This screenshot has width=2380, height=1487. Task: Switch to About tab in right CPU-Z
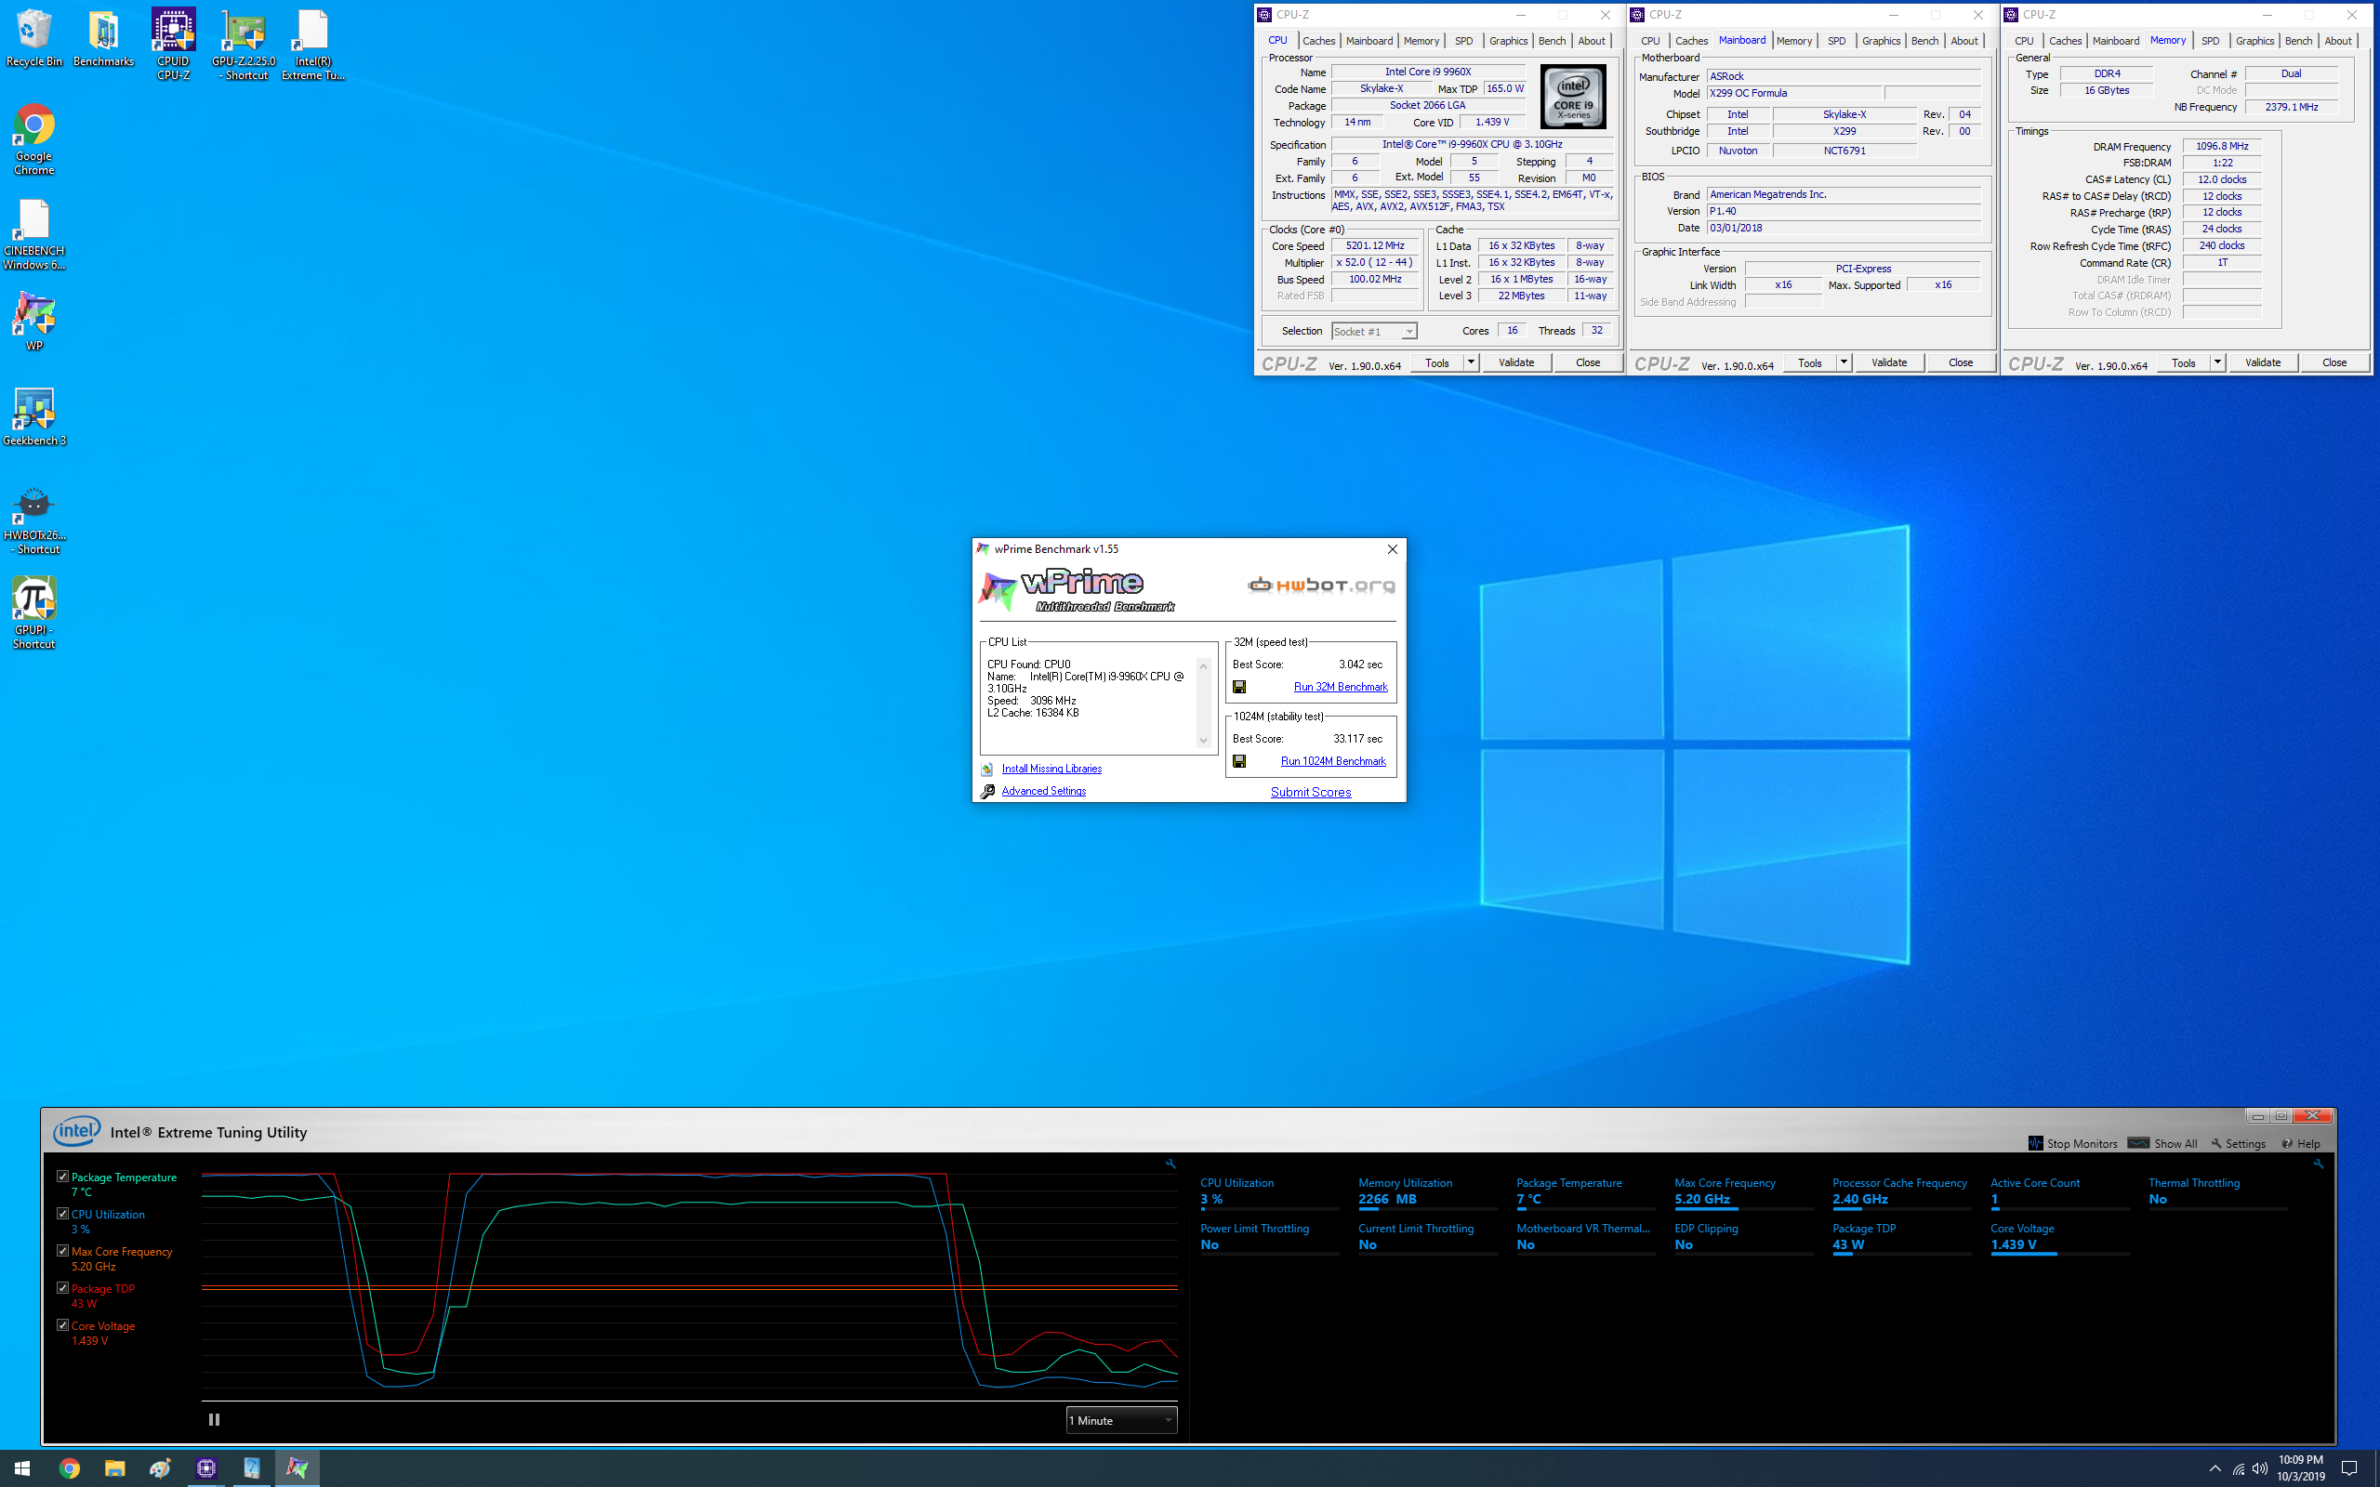2338,41
